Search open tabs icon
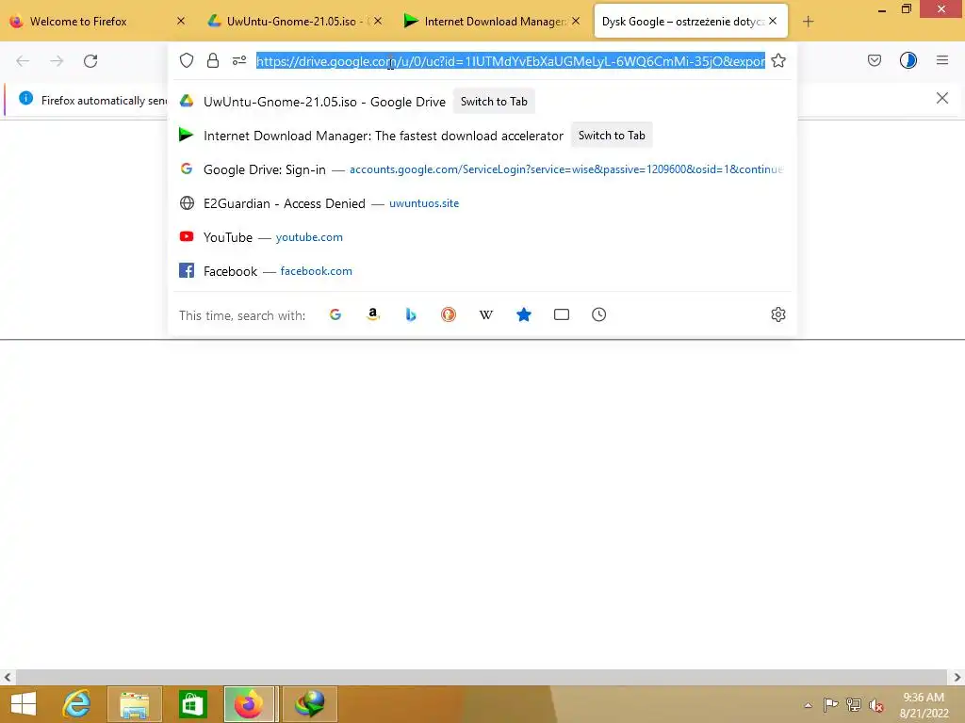The image size is (965, 723). [562, 314]
